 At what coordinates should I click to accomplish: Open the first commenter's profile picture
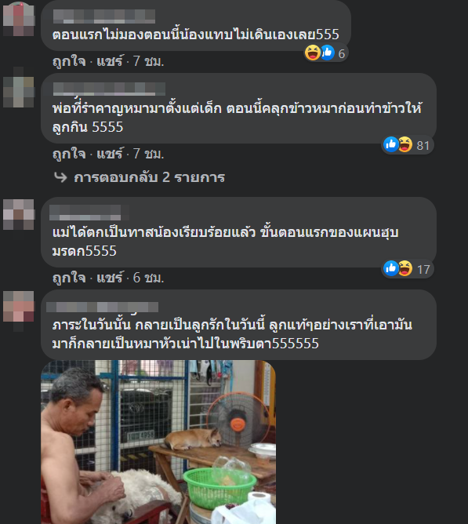[19, 19]
